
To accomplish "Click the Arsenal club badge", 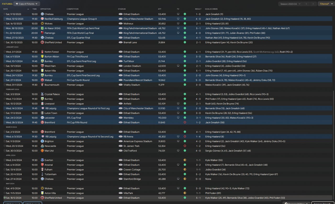I will pyautogui.click(x=42, y=165).
